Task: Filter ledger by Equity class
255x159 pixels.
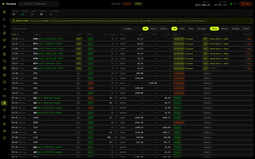Action: tap(153, 29)
